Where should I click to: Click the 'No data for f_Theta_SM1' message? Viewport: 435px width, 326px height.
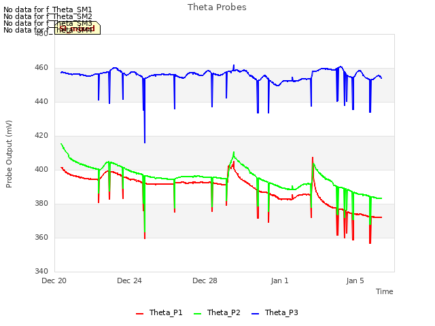click(x=48, y=10)
